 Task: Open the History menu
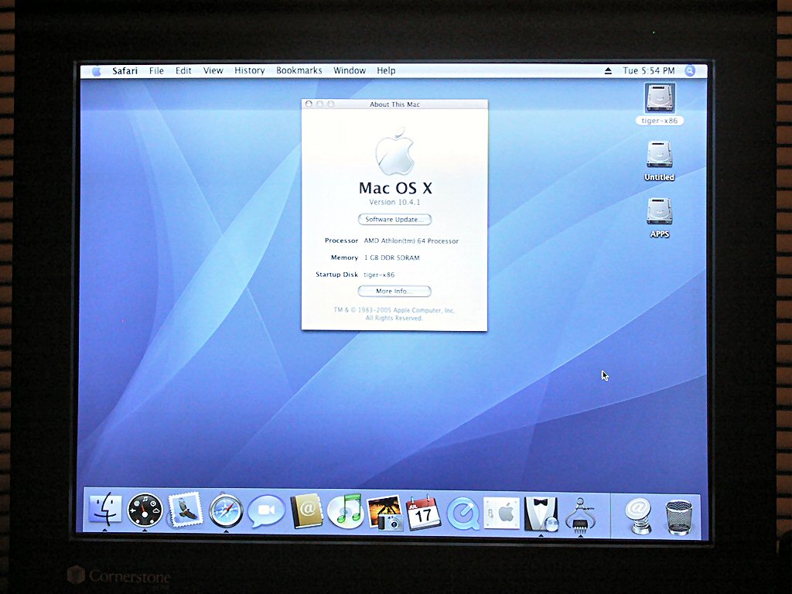250,70
